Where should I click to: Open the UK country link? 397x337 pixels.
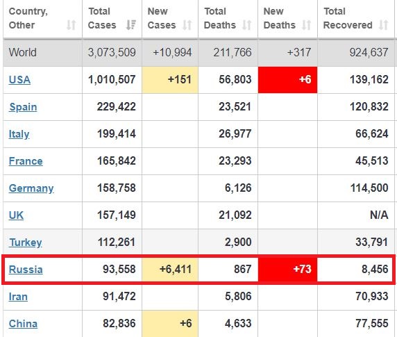point(16,215)
